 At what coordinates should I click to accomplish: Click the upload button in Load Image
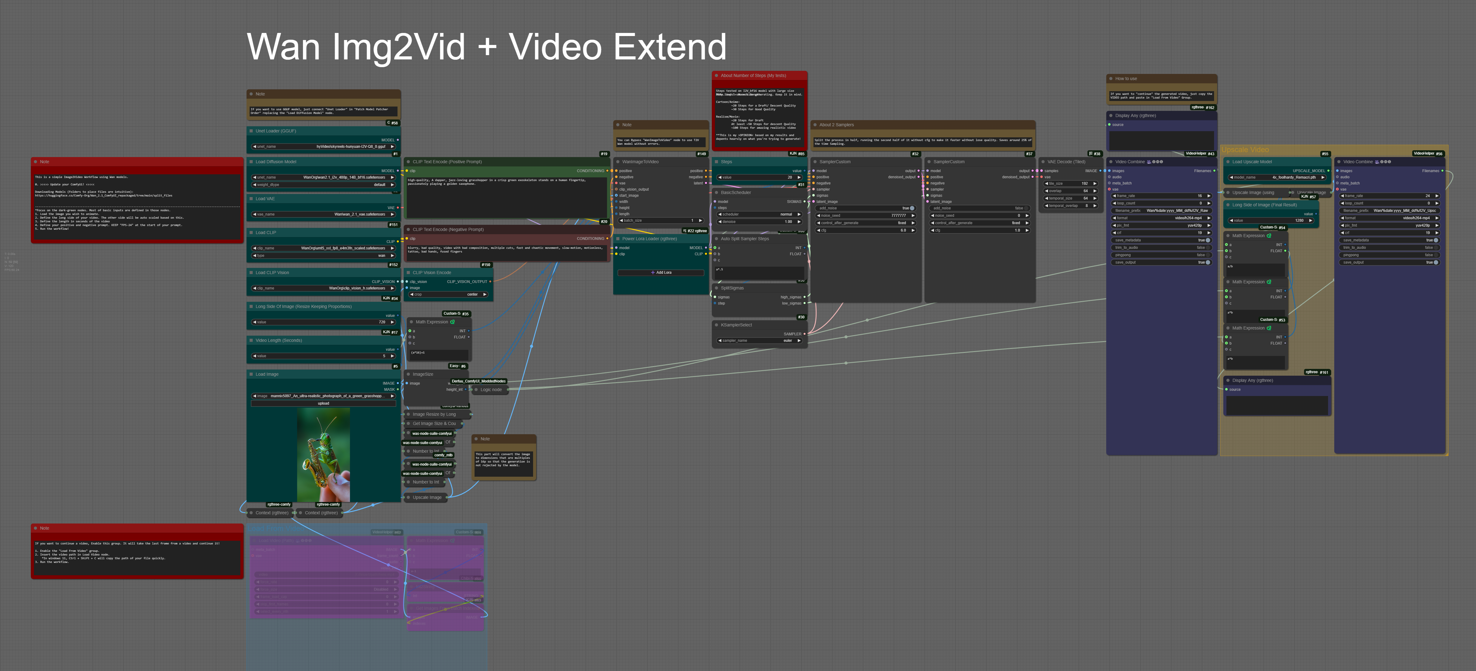pos(323,404)
